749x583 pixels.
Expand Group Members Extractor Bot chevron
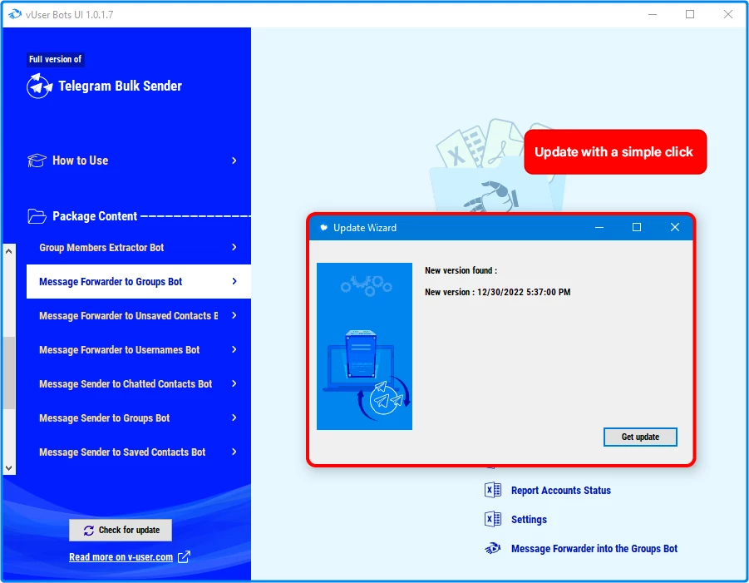(234, 247)
